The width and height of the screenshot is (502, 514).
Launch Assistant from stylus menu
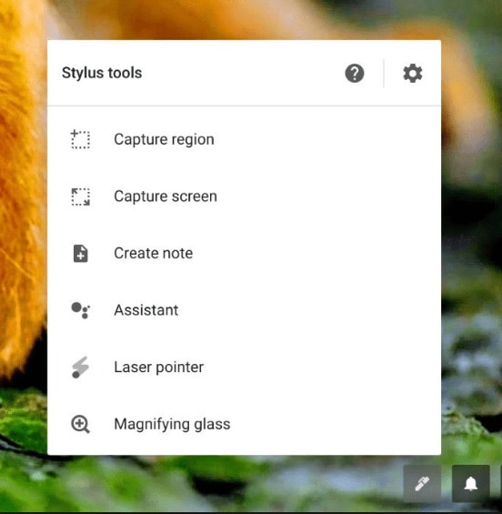click(x=244, y=310)
